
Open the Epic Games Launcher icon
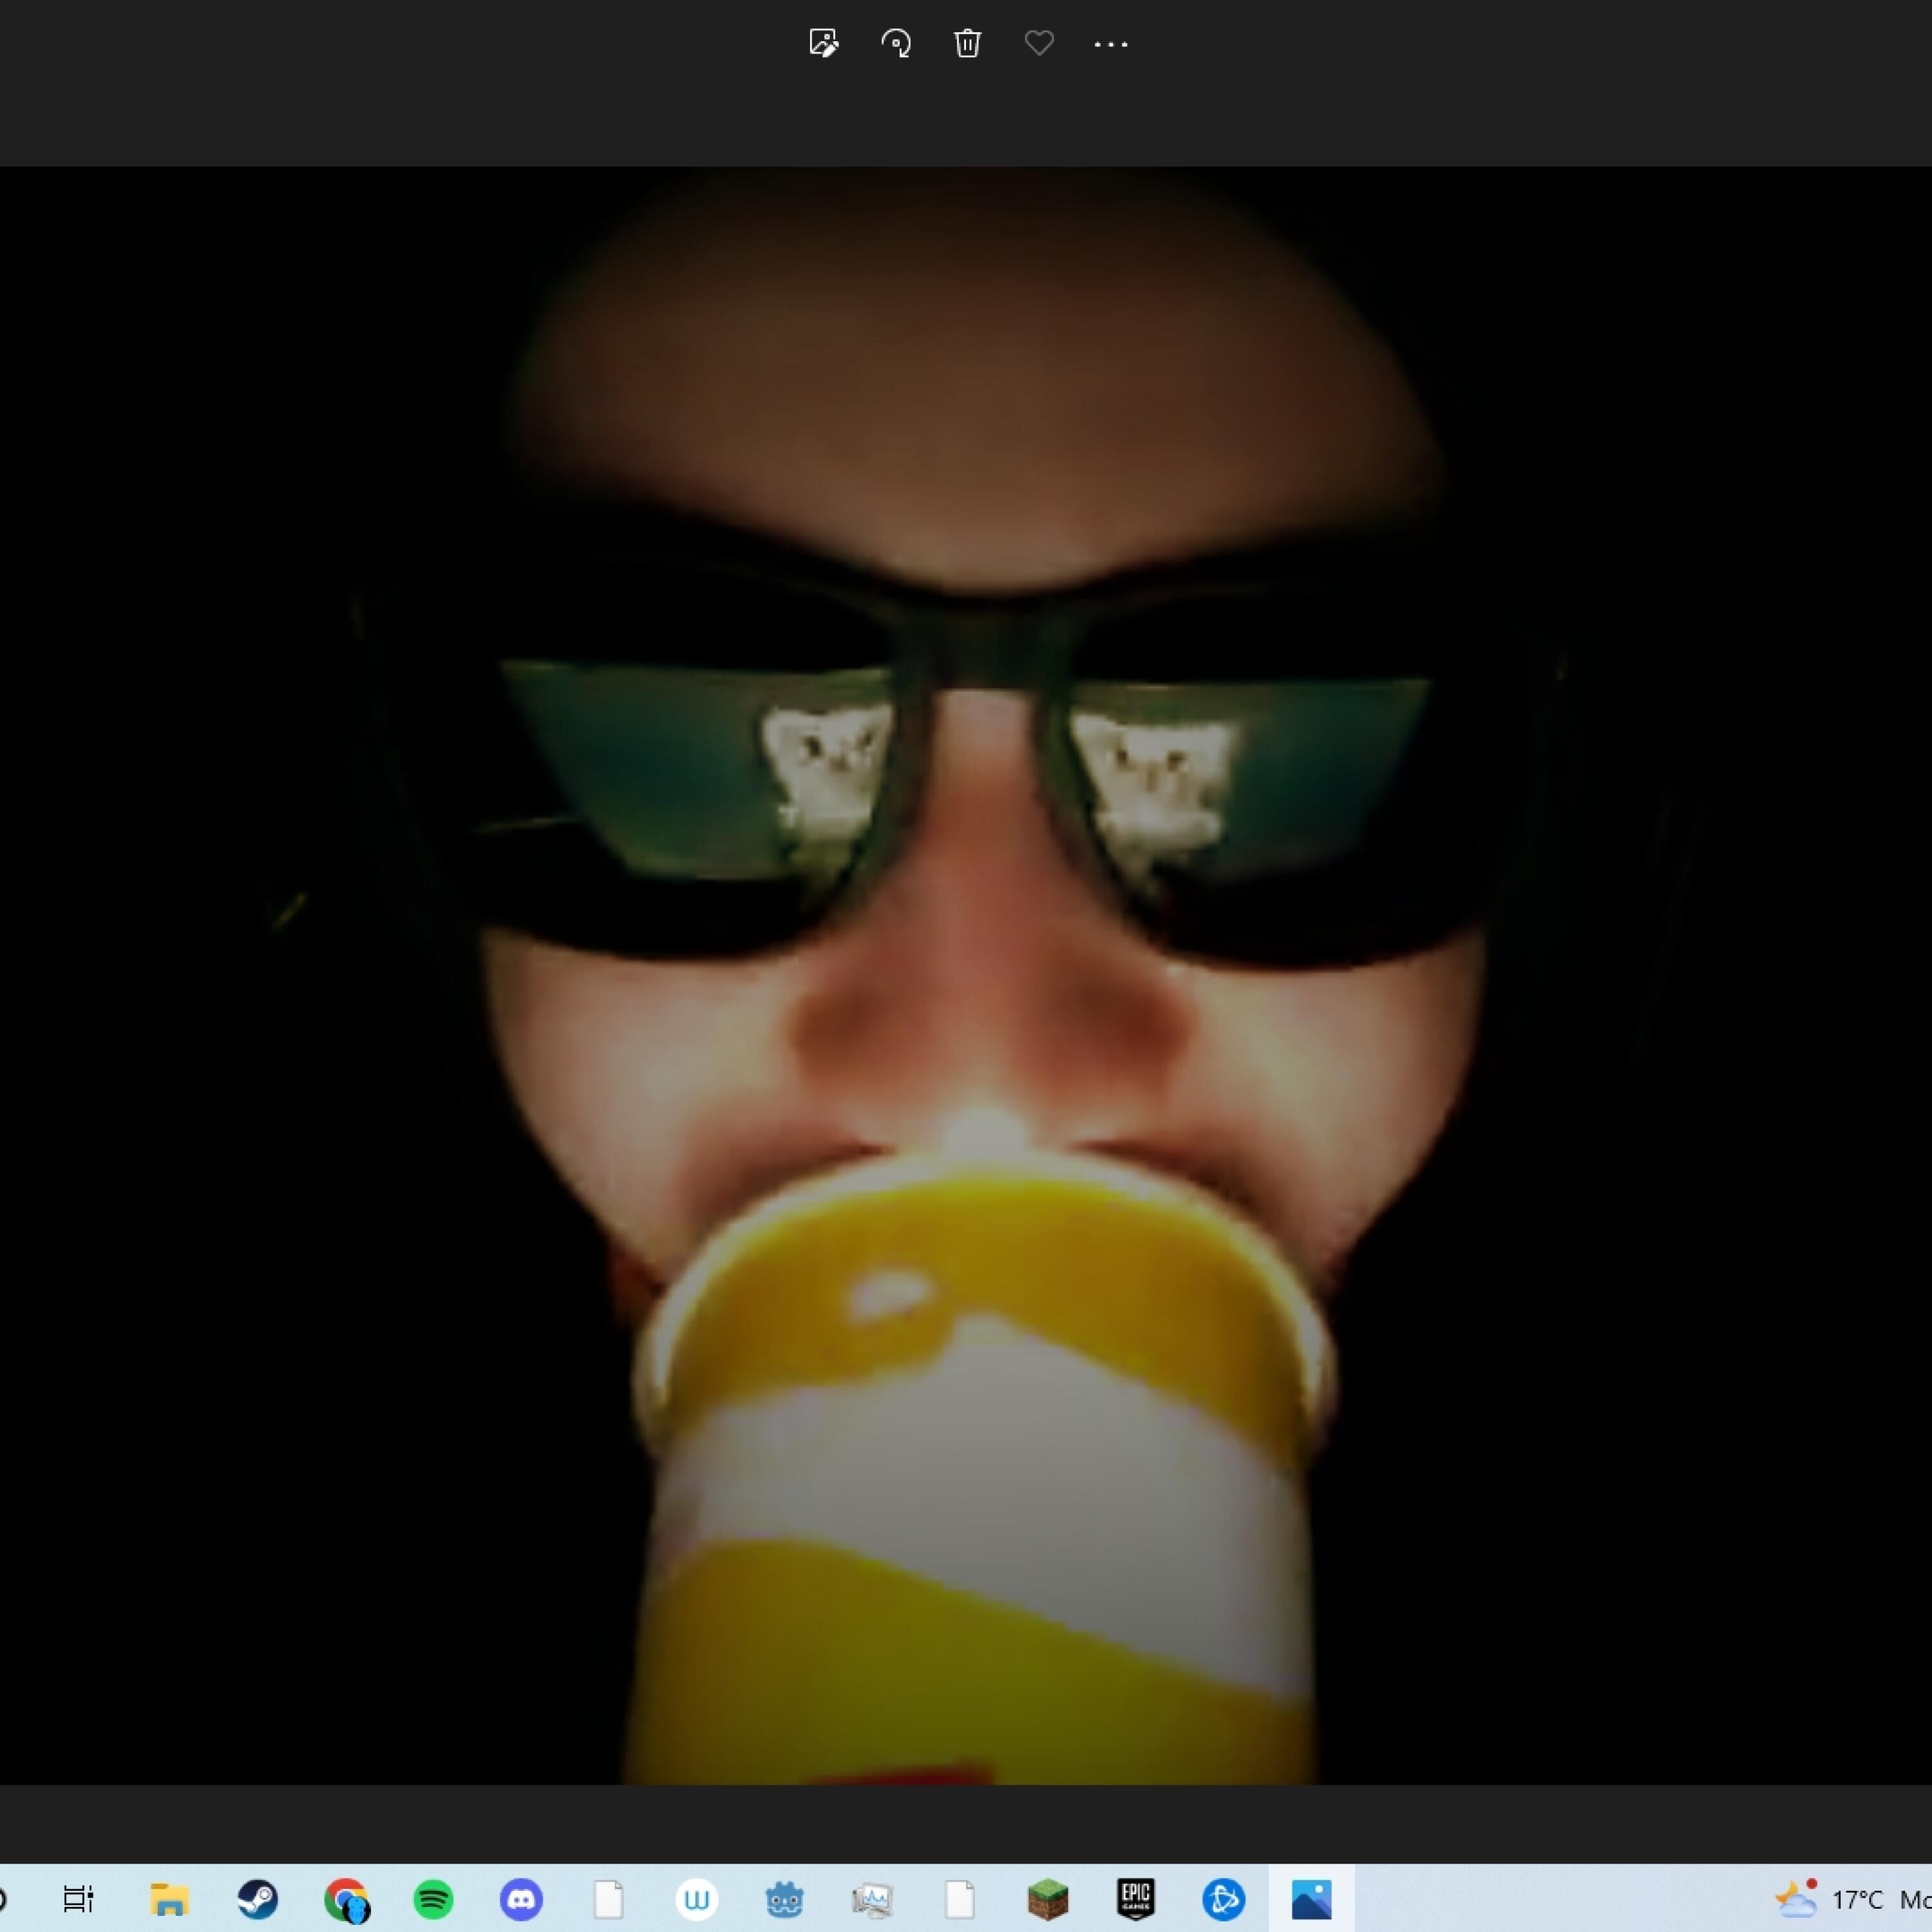click(x=1135, y=1898)
